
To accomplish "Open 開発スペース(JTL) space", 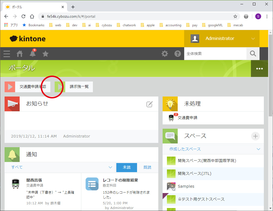I will click(x=194, y=173).
